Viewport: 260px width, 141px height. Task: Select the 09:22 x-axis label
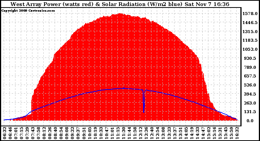pos(72,133)
